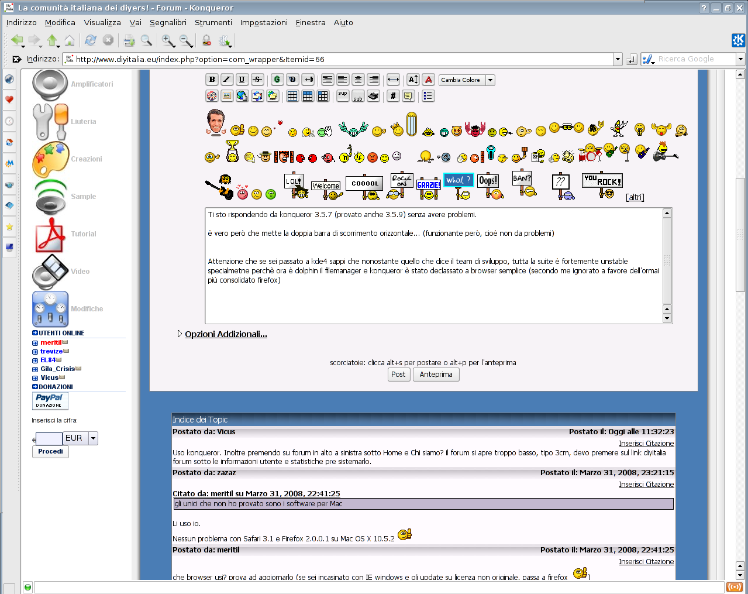This screenshot has width=748, height=594.
Task: Click the print icon in Konqueror toolbar
Action: point(129,40)
